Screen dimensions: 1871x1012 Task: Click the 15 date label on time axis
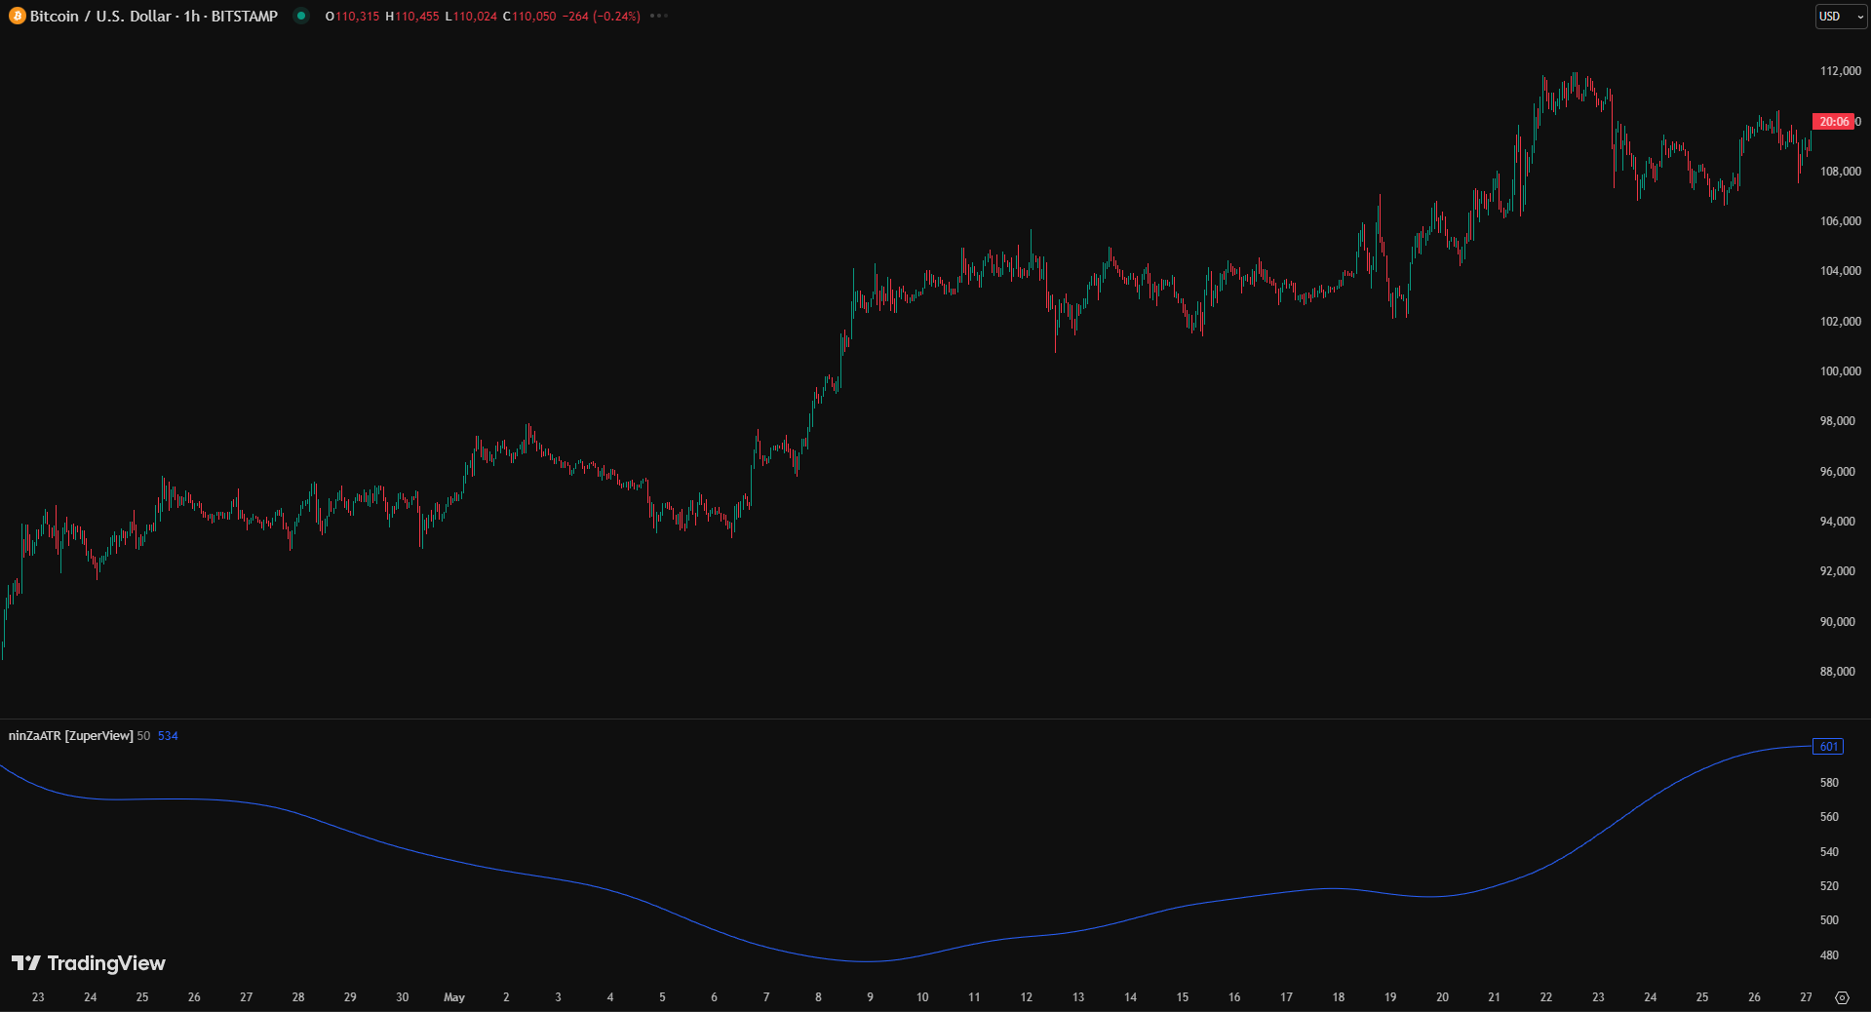[1182, 997]
